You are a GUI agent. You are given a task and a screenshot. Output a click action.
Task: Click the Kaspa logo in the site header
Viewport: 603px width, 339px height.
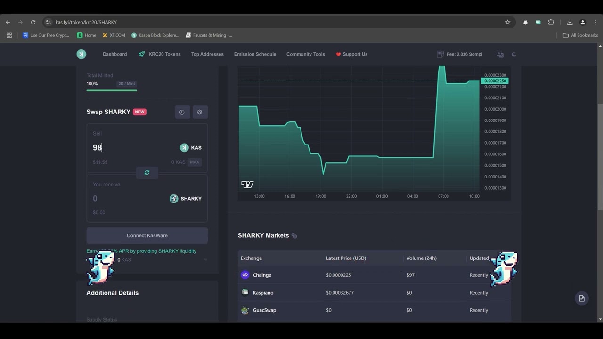click(81, 54)
